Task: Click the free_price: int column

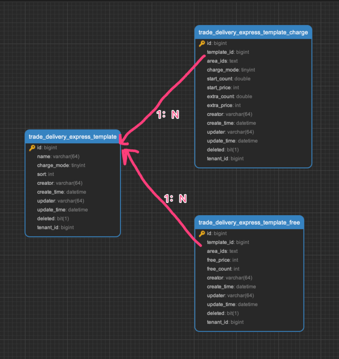Action: point(222,260)
